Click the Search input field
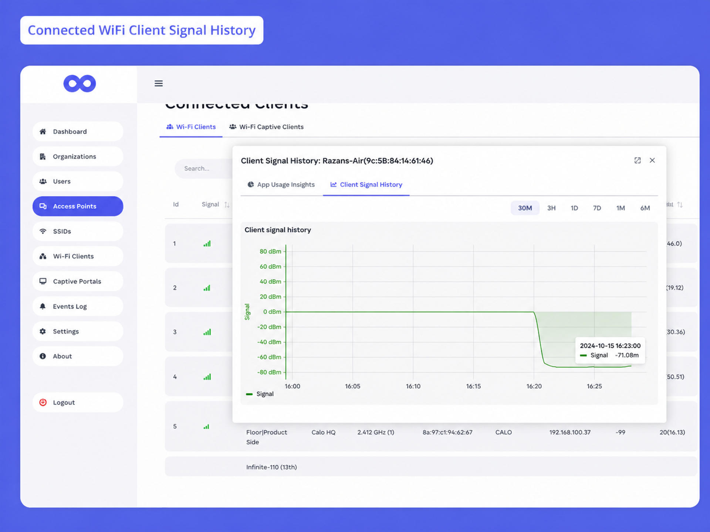The height and width of the screenshot is (532, 710). pyautogui.click(x=203, y=168)
